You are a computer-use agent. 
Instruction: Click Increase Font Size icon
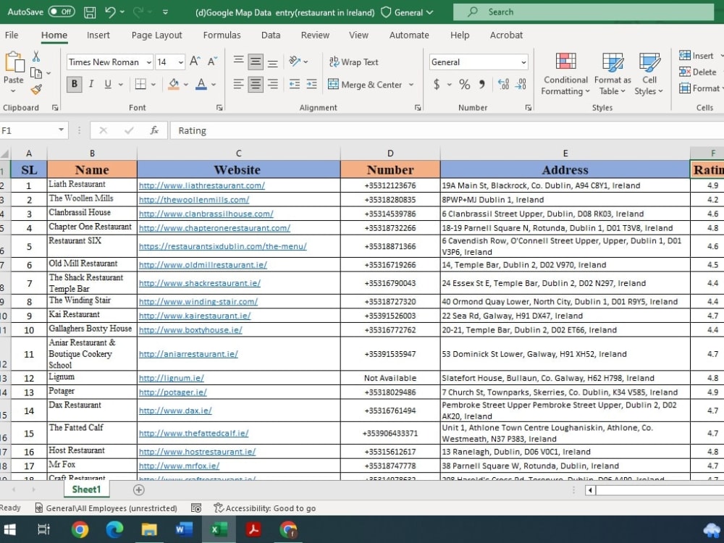(195, 62)
